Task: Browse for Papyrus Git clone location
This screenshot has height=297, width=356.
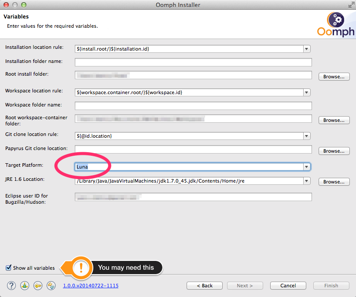Action: click(x=334, y=151)
